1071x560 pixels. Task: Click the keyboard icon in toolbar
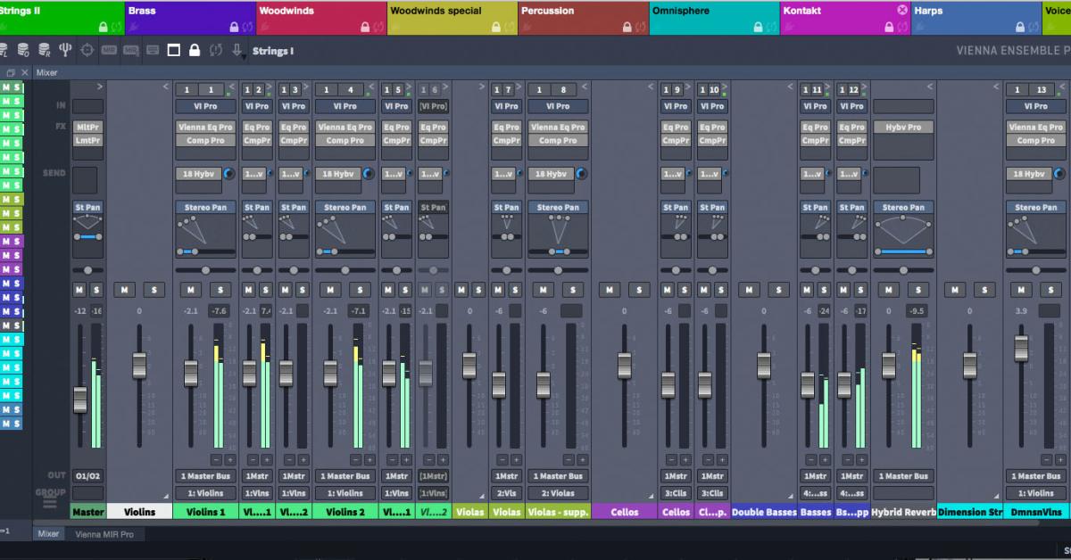point(153,50)
